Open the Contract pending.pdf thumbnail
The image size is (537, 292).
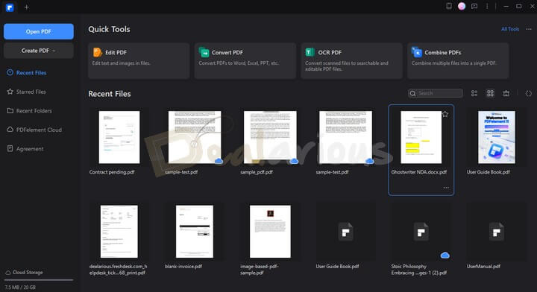coord(119,137)
